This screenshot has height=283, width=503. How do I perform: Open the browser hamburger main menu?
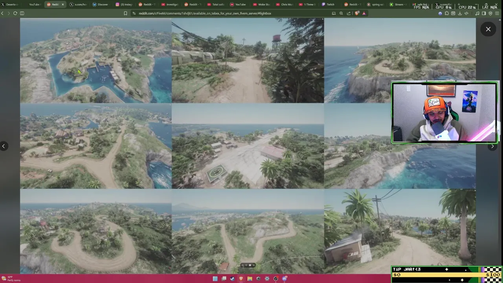click(497, 13)
